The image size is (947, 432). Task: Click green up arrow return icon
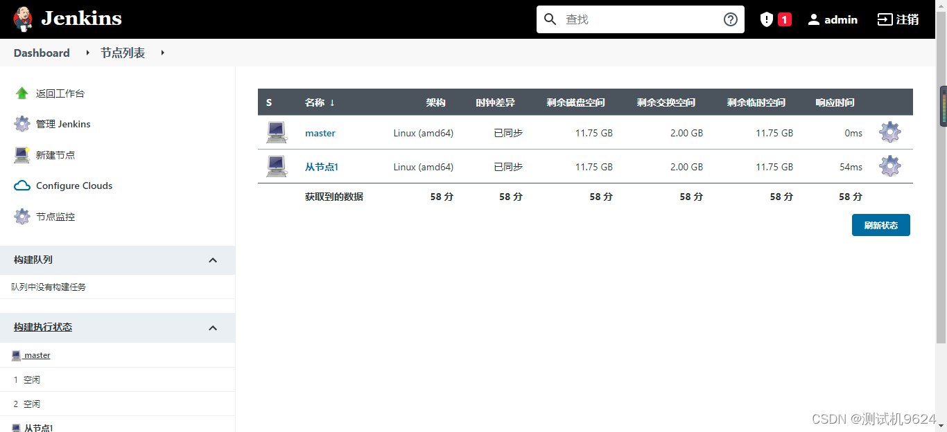coord(21,93)
